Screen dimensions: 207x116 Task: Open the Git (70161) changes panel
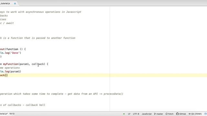[195, 114]
